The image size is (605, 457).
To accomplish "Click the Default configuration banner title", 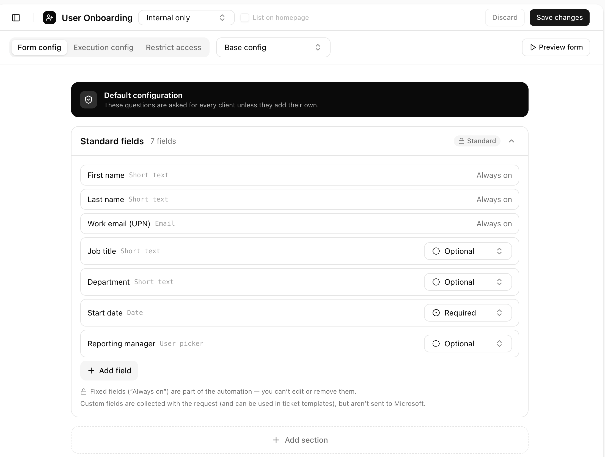I will coord(143,95).
